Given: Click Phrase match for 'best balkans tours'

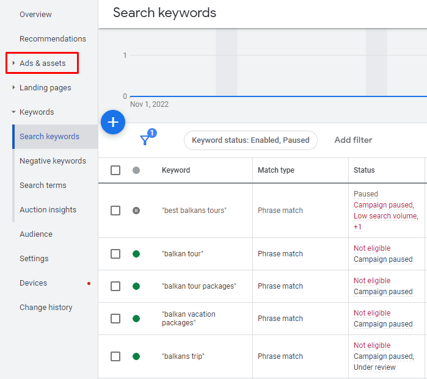Looking at the screenshot, I should click(x=280, y=211).
